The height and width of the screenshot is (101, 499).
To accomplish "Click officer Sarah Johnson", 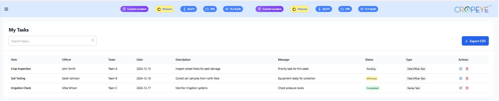I will pos(71,78).
